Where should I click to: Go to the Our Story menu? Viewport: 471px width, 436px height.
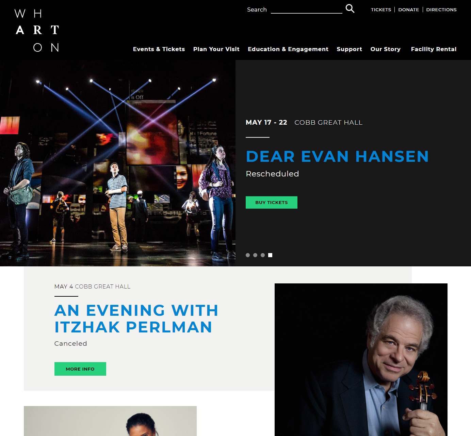click(x=386, y=49)
